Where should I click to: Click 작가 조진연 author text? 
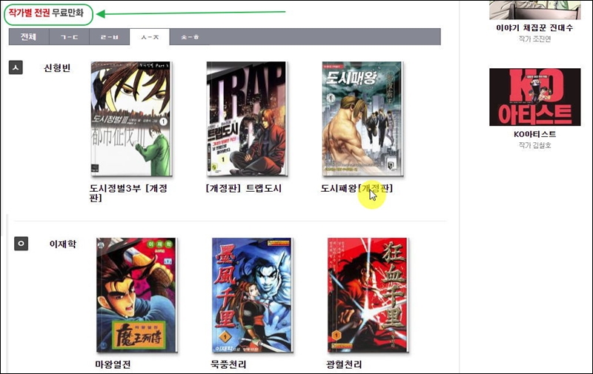click(x=534, y=39)
